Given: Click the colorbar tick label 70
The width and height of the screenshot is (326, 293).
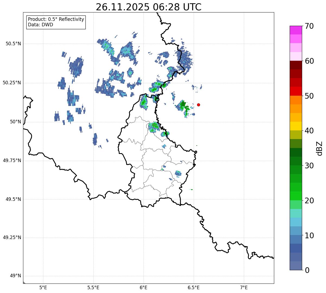Looking at the screenshot, I should point(309,26).
